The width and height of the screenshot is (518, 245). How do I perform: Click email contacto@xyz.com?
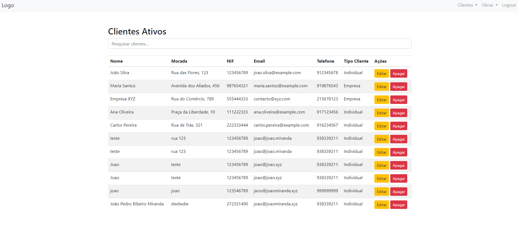(272, 99)
